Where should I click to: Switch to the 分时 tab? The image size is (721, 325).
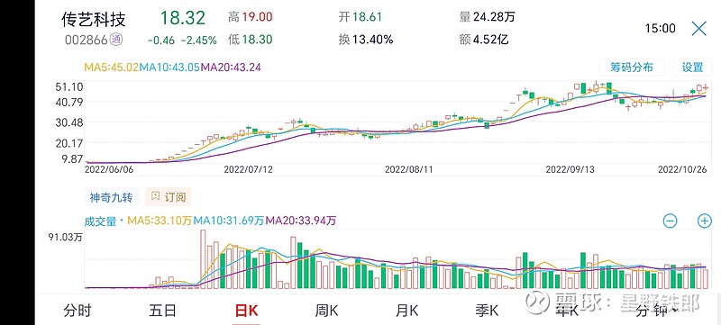(78, 311)
